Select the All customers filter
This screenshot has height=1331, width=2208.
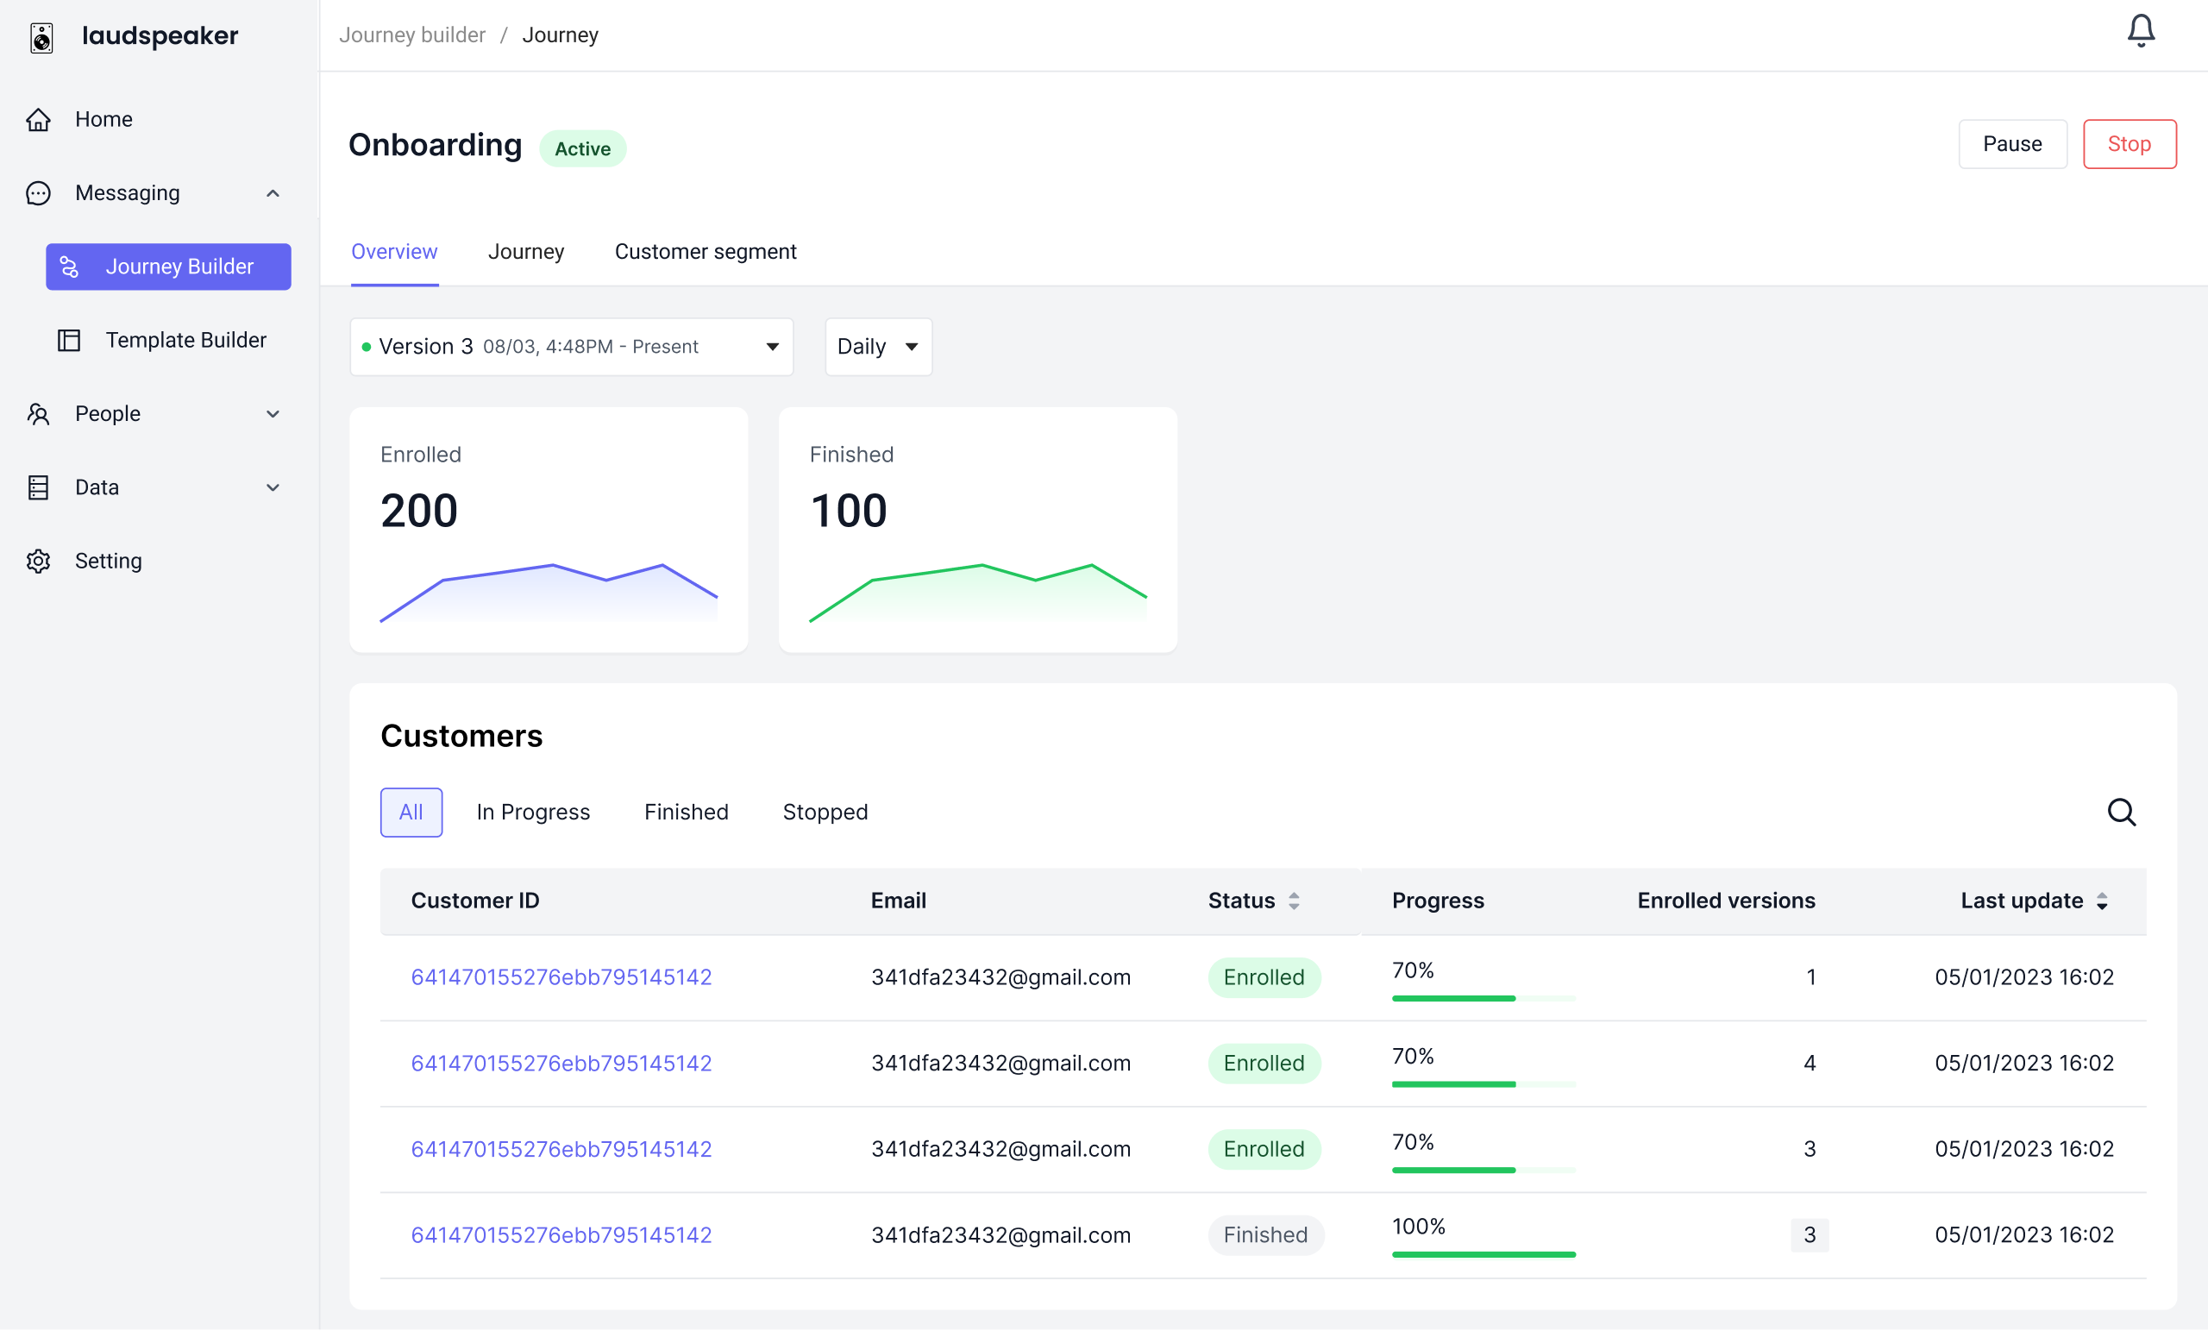point(411,812)
